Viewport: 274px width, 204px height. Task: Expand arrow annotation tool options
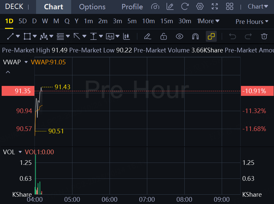click(84, 36)
